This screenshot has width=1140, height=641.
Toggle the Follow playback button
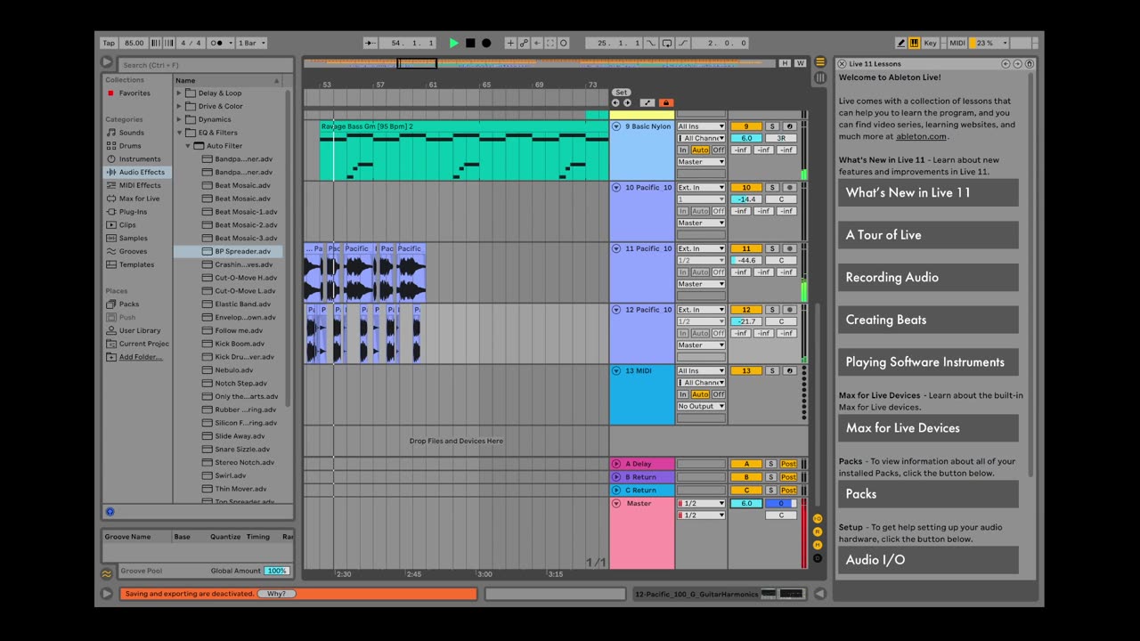pyautogui.click(x=370, y=43)
